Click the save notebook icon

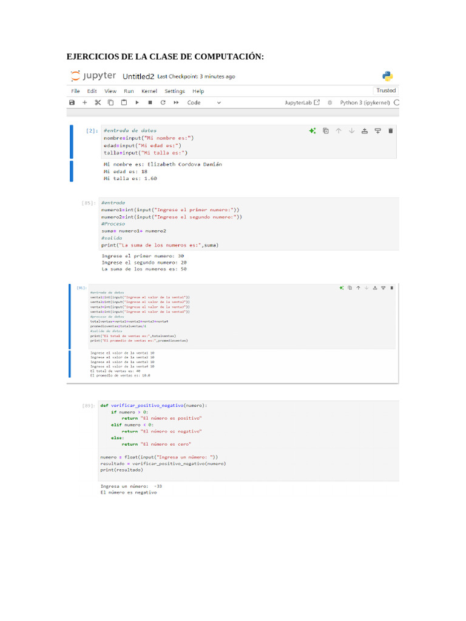tap(72, 102)
